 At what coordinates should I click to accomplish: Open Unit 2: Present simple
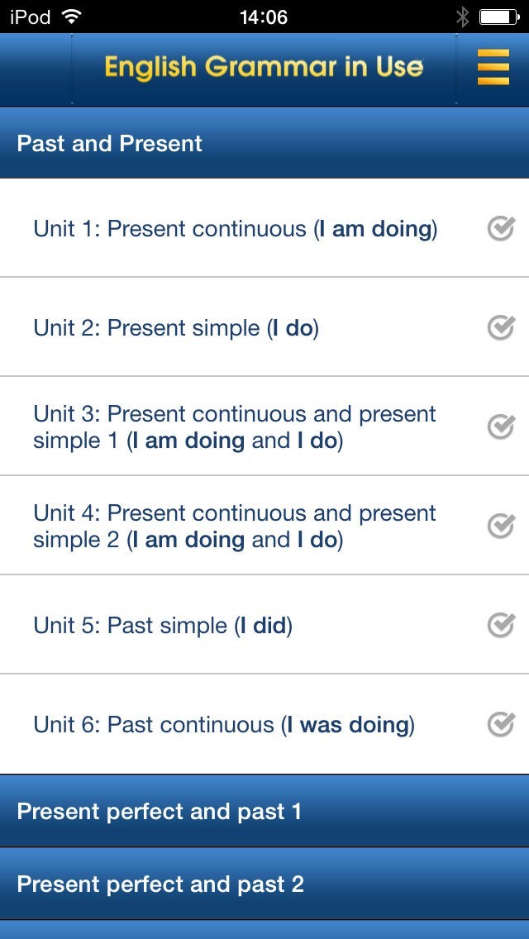click(x=176, y=328)
